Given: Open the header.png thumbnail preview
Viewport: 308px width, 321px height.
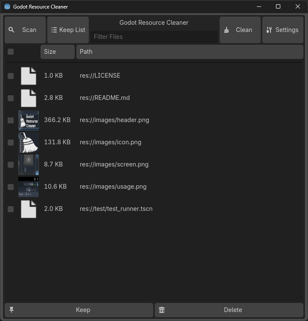Looking at the screenshot, I should point(29,120).
